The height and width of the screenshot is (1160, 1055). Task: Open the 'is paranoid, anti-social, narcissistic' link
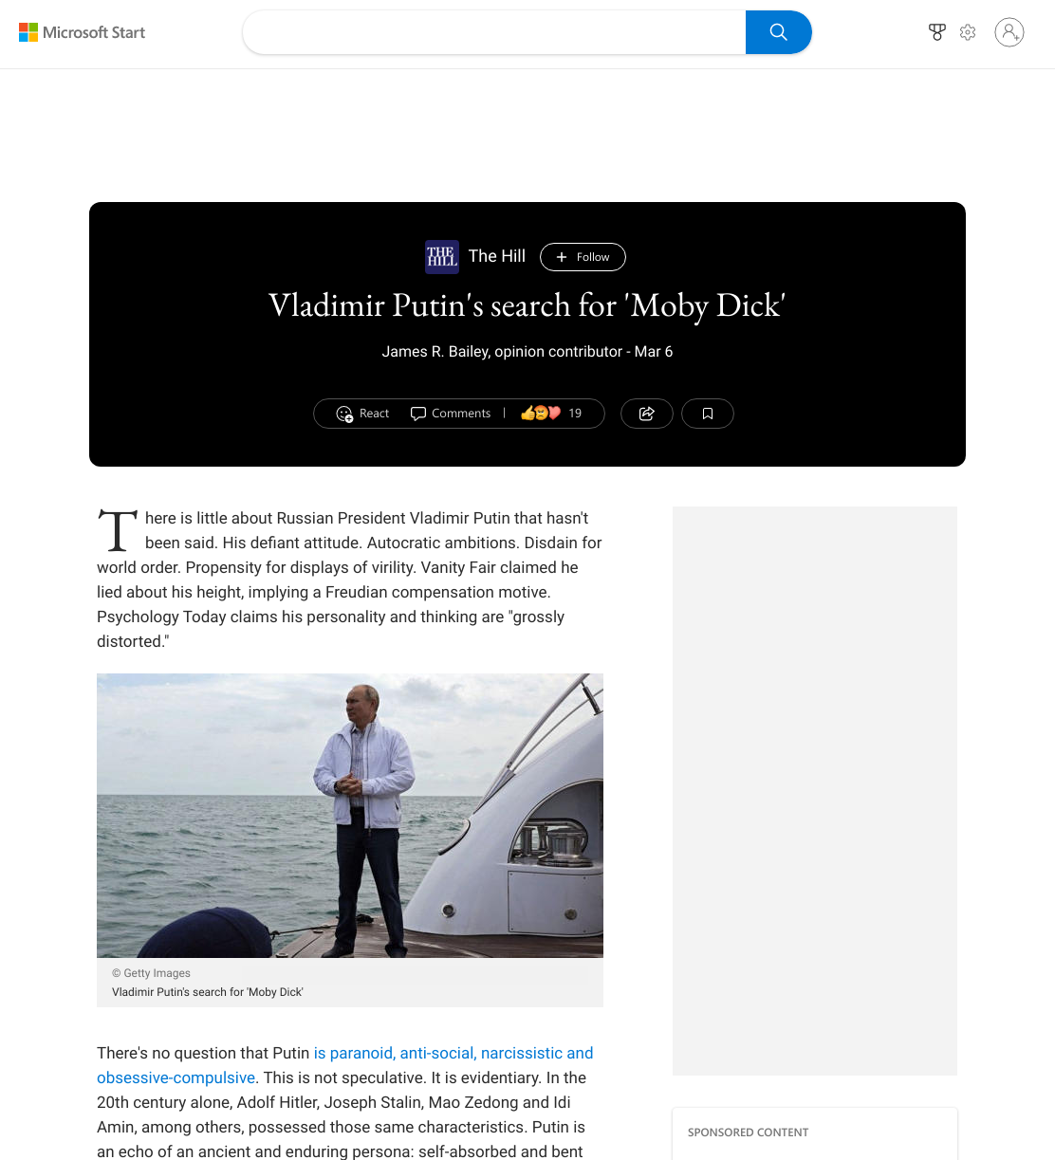click(453, 1053)
